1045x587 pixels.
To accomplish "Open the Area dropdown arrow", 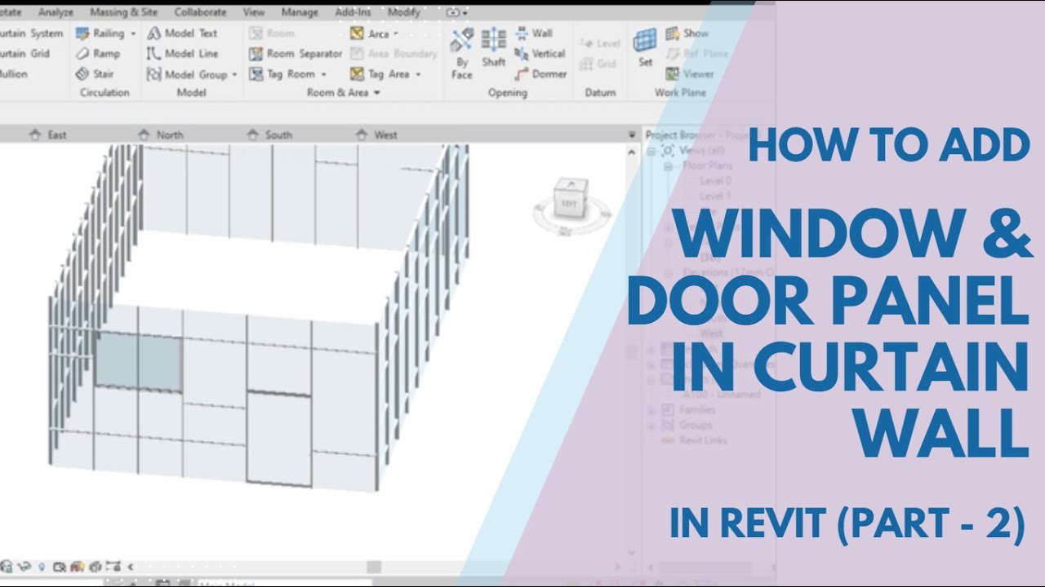I will (396, 34).
